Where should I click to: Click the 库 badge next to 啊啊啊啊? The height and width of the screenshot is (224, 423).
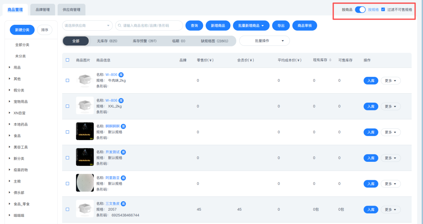(123, 126)
